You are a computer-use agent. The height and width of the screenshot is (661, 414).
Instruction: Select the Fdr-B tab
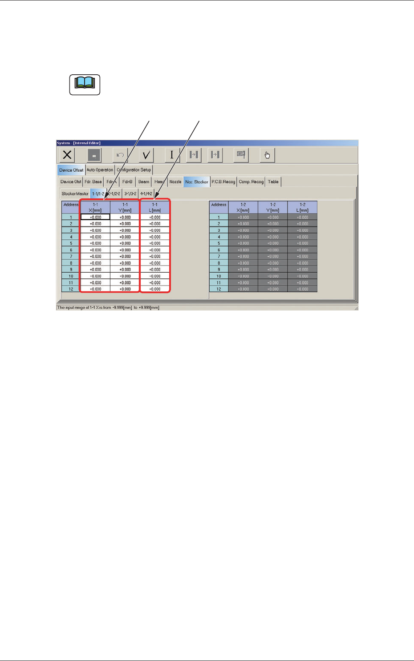(x=127, y=181)
